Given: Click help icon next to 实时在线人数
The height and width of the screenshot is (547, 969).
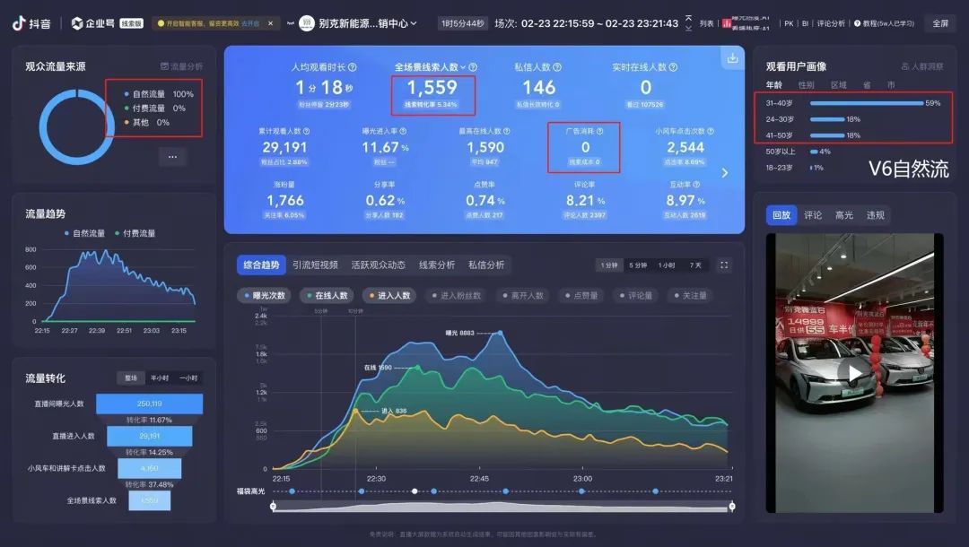Looking at the screenshot, I should coord(673,67).
